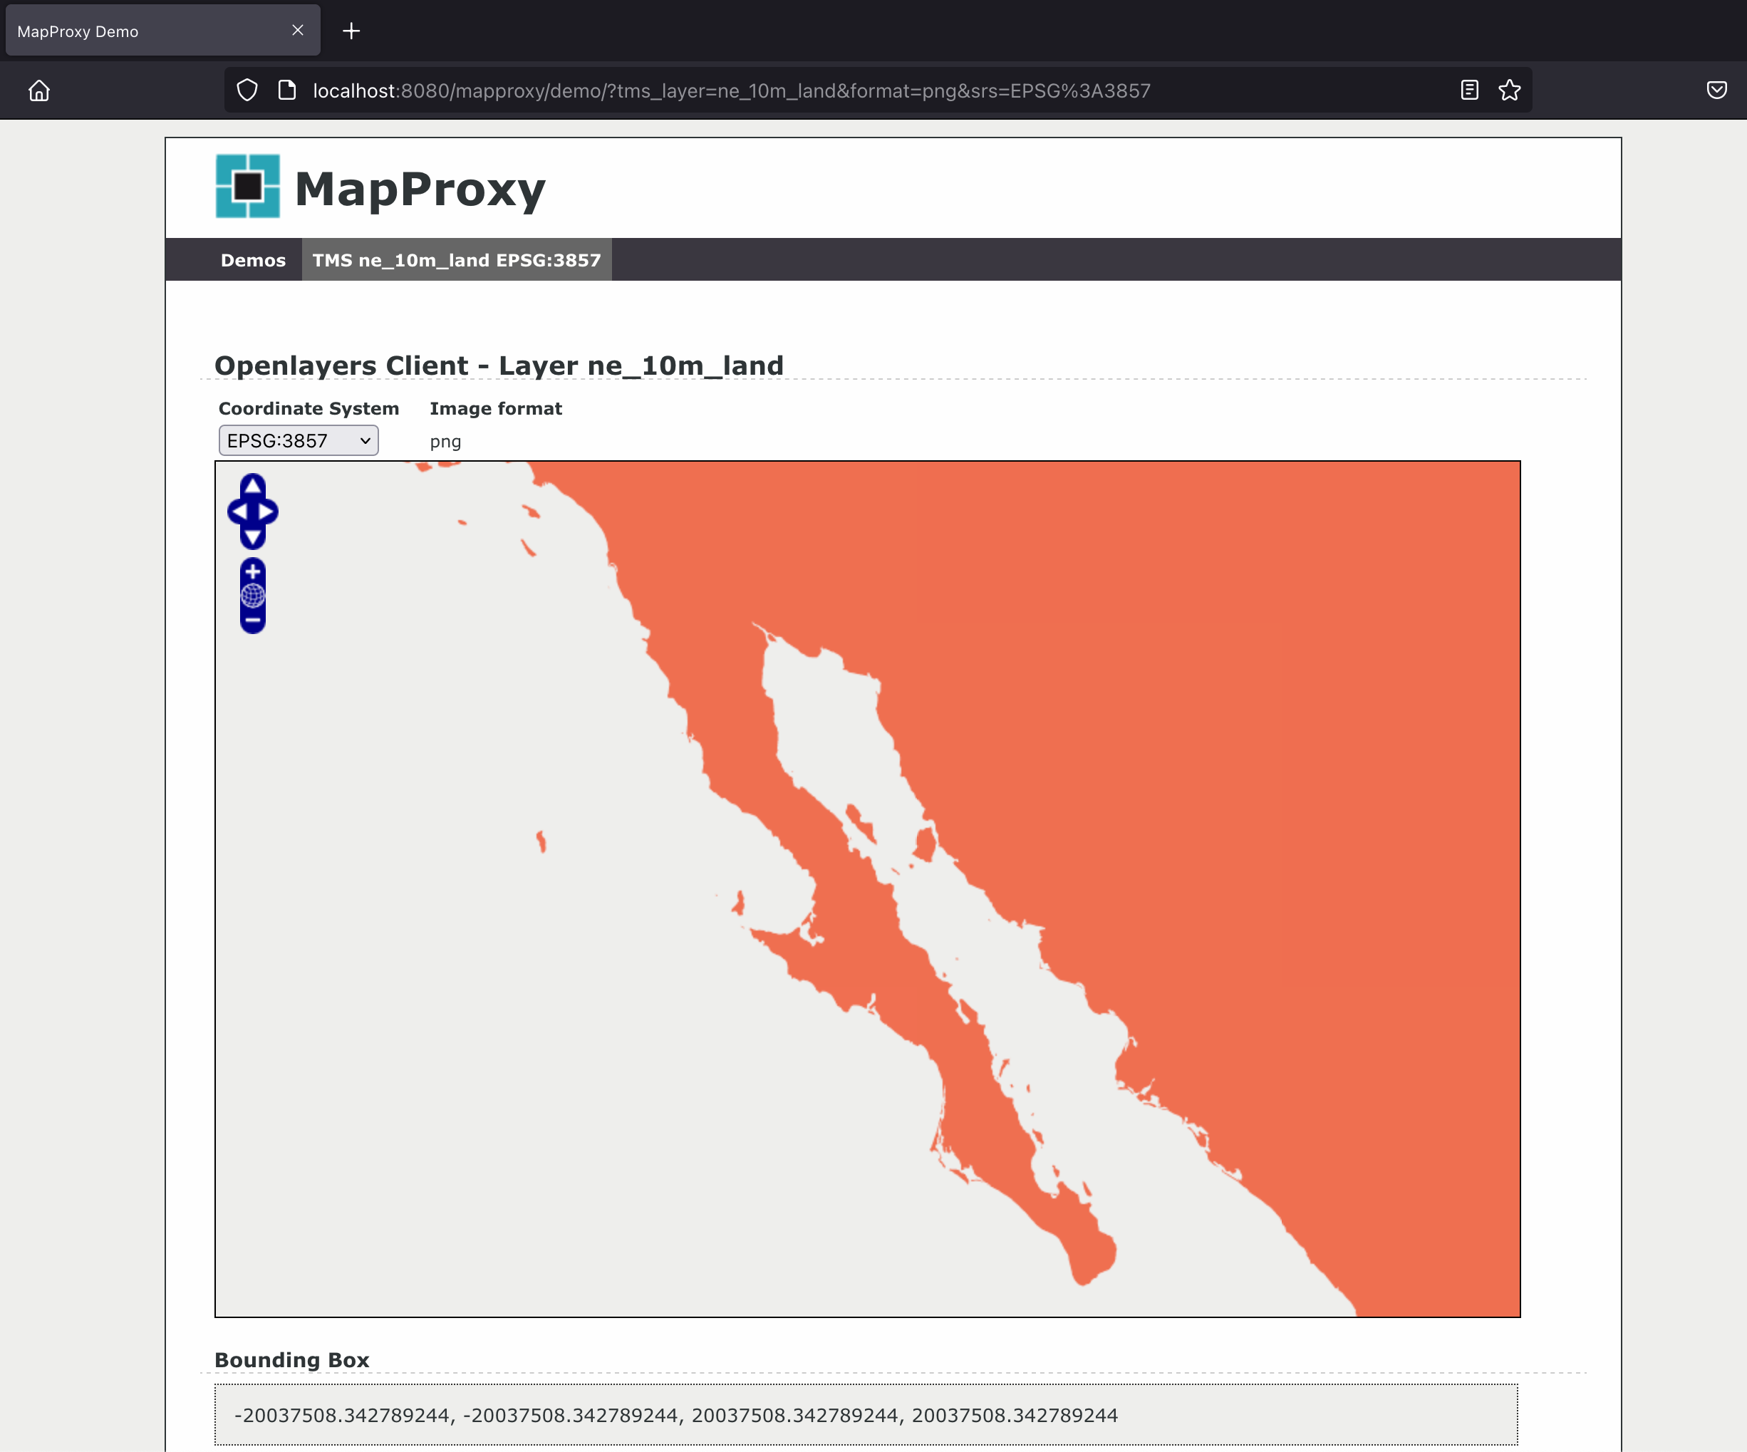1747x1452 pixels.
Task: Zoom in using the map plus button
Action: (x=252, y=571)
